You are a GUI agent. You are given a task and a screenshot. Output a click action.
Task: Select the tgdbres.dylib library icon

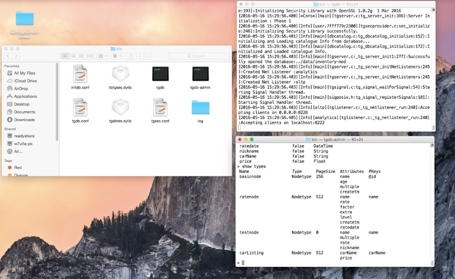[x=120, y=107]
